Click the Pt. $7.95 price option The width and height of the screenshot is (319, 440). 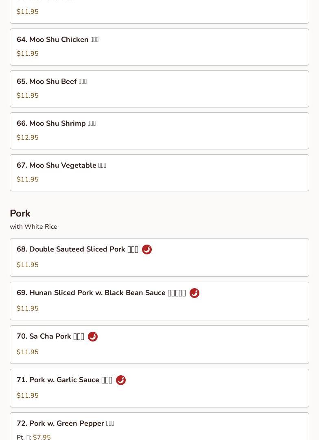click(34, 437)
